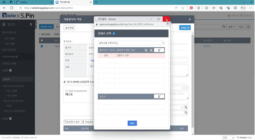Switch to the bizplay browser tab
This screenshot has width=255, height=140.
pos(34,2)
